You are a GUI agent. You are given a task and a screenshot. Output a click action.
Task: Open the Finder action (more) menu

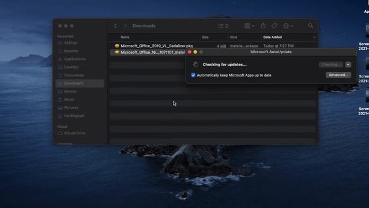pyautogui.click(x=288, y=25)
